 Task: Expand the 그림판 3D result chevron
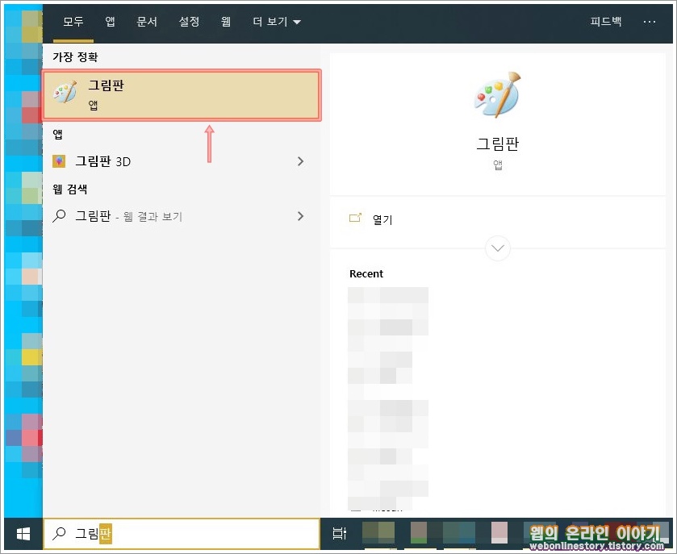coord(300,161)
